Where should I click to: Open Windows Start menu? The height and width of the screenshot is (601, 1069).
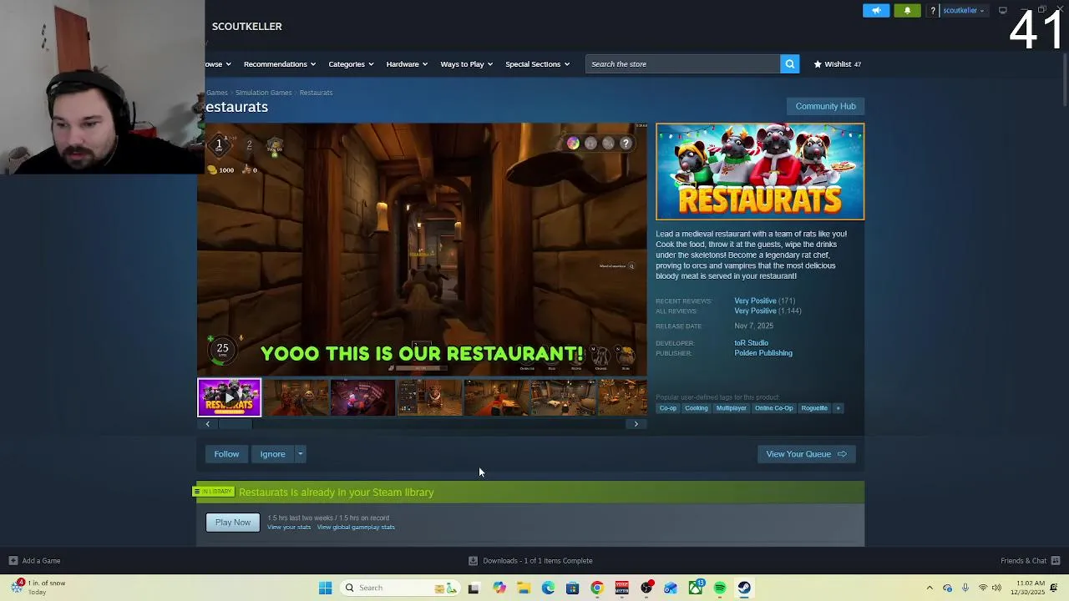pos(326,588)
